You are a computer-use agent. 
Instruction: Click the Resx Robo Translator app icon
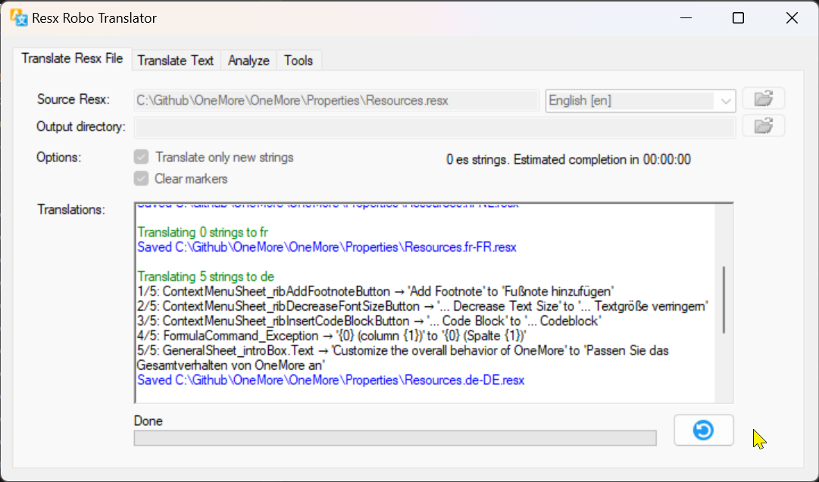[19, 17]
